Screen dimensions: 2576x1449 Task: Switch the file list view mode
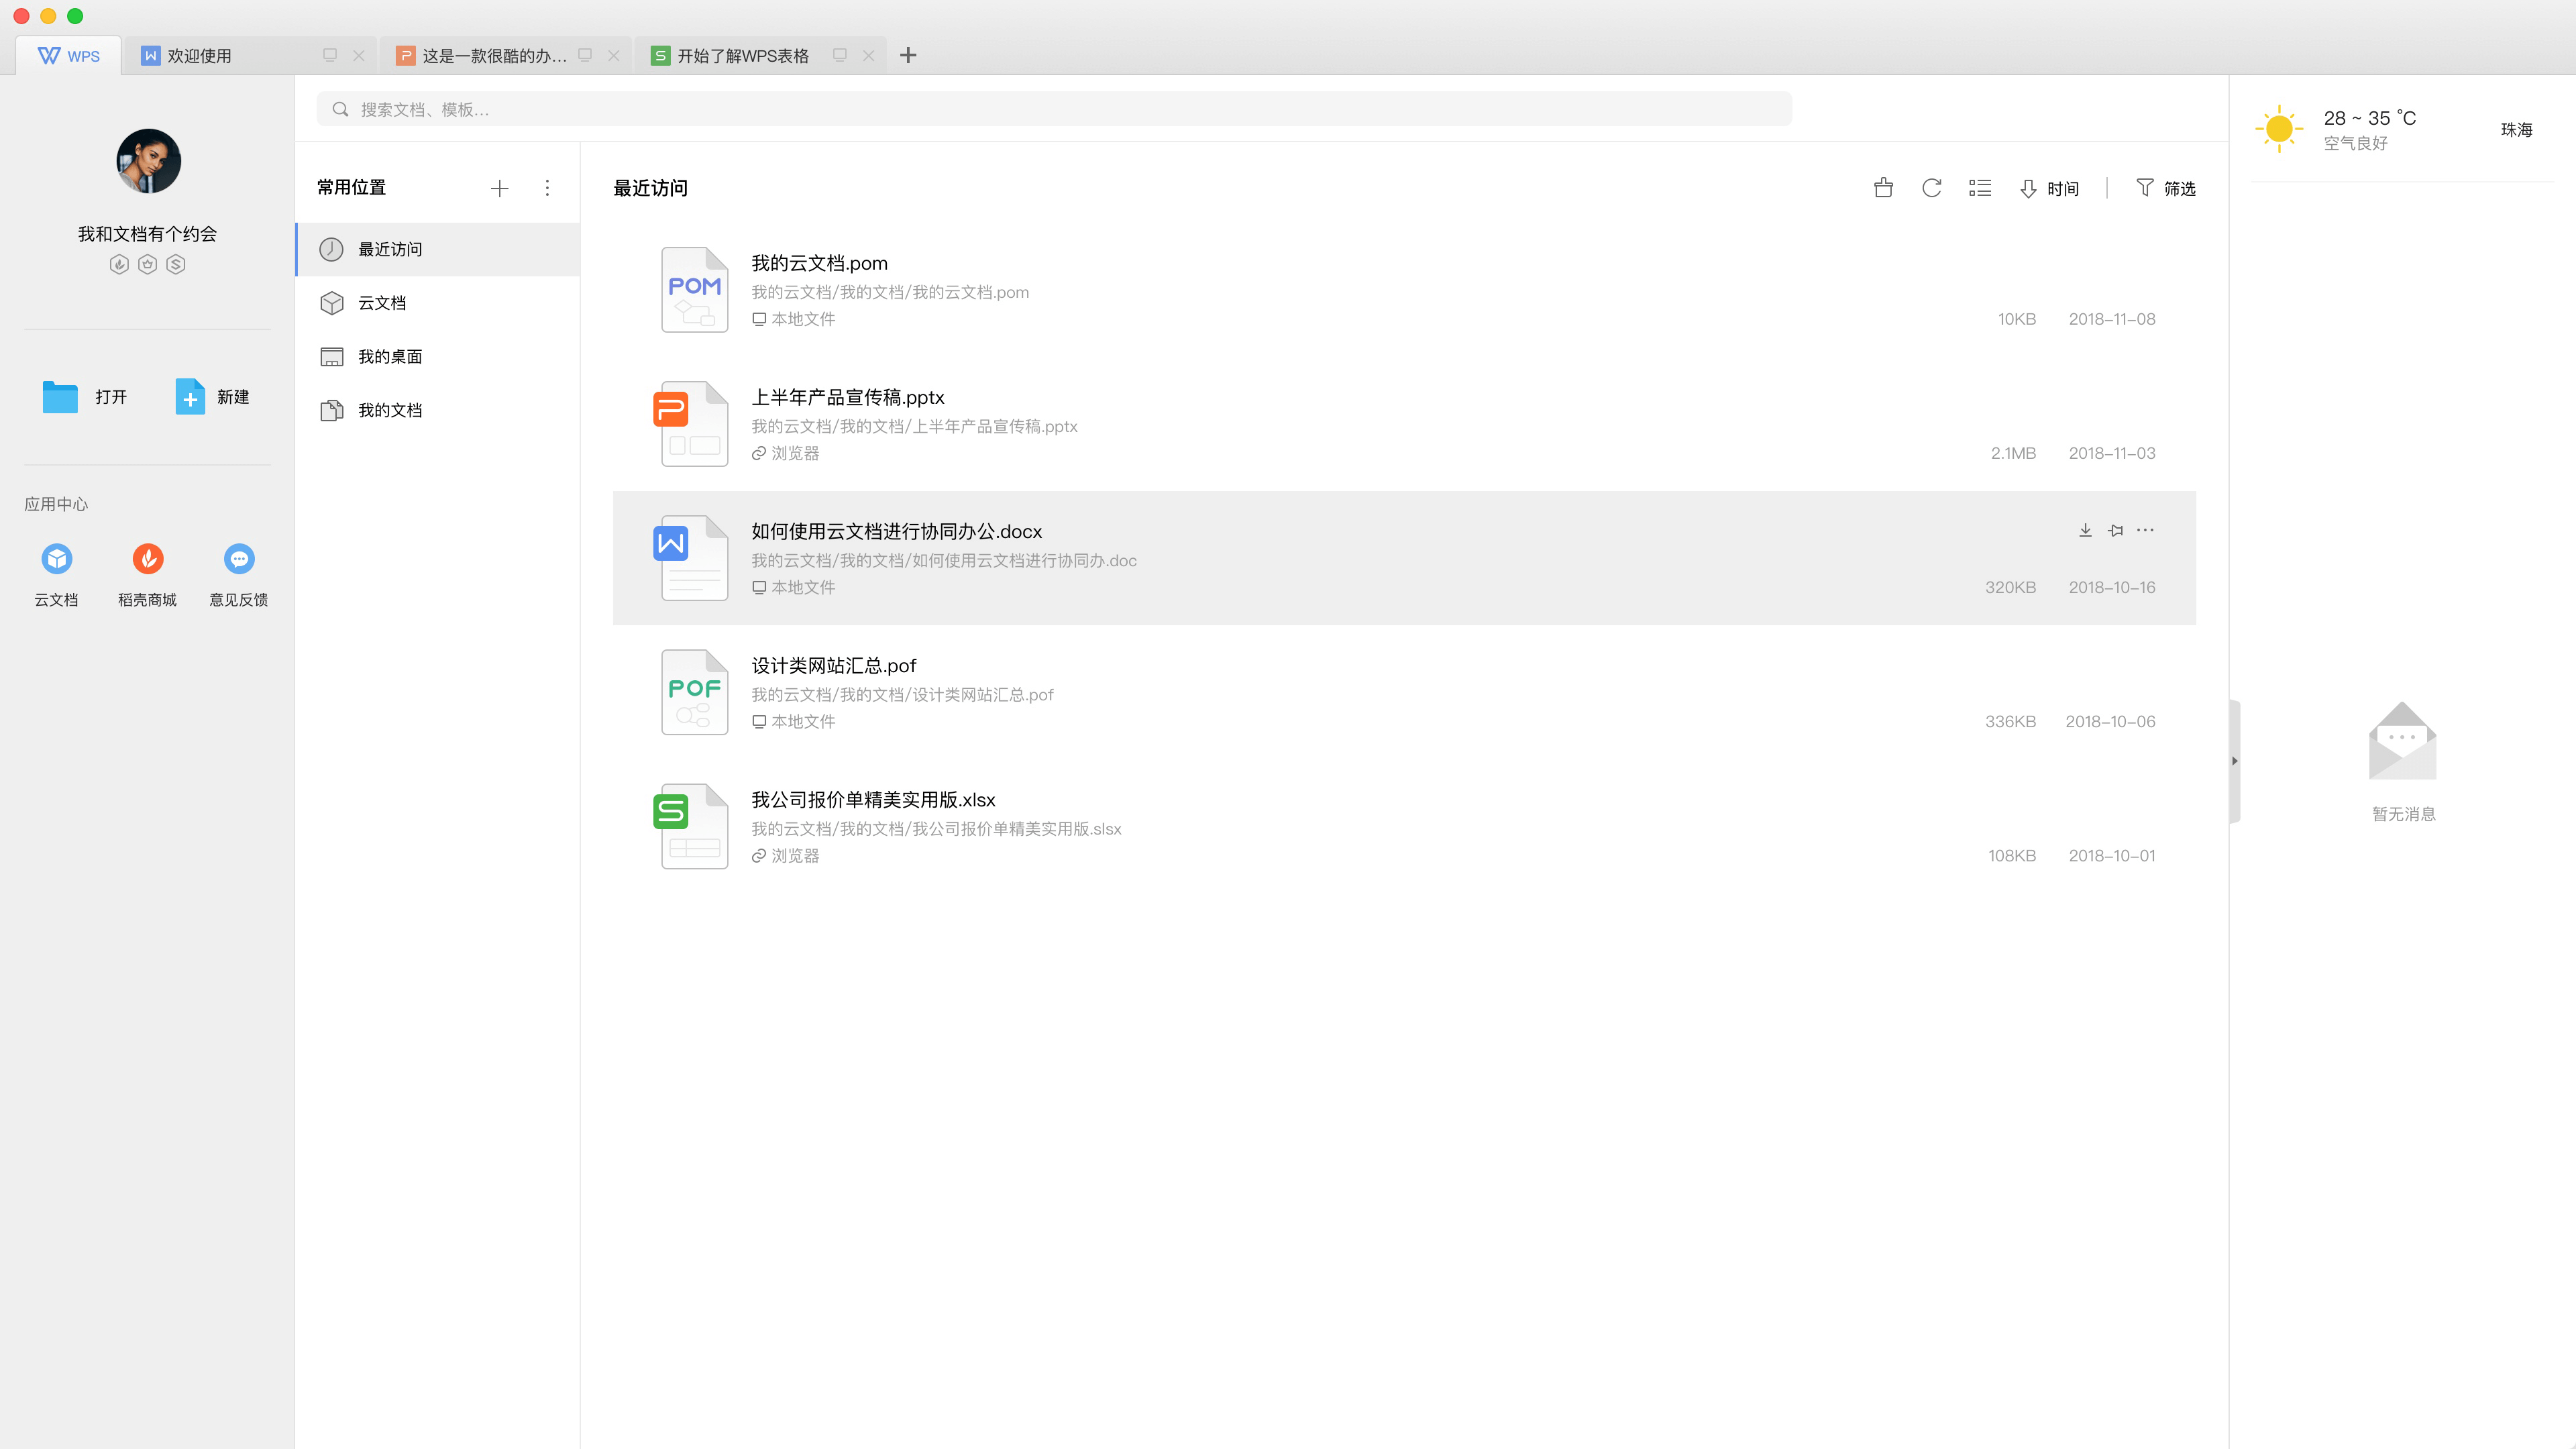coord(1980,188)
